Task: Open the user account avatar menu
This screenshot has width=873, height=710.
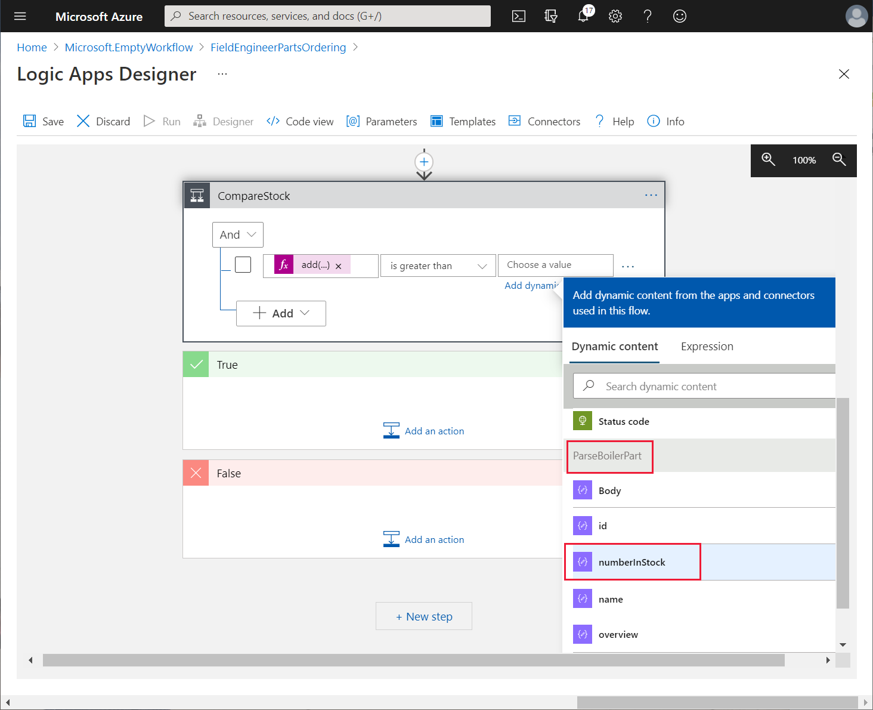Action: (857, 16)
